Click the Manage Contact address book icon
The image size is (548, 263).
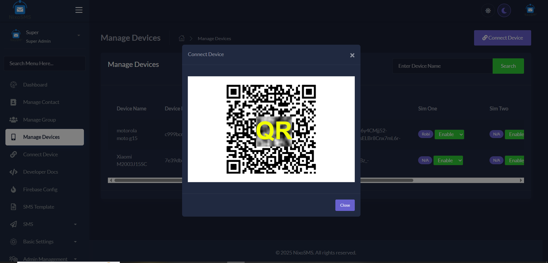13,102
